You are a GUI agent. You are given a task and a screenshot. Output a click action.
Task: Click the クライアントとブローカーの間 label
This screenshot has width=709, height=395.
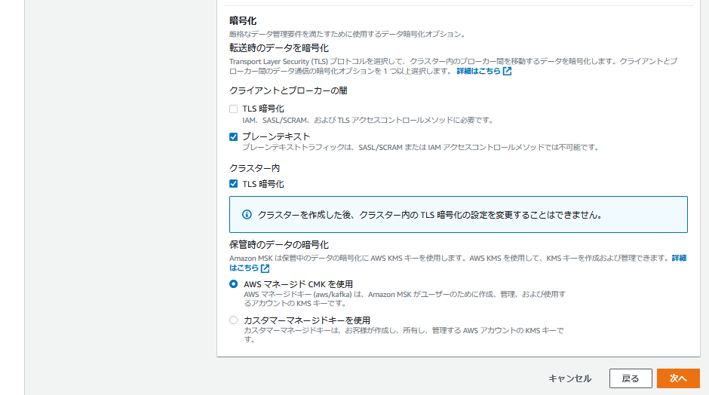click(x=288, y=91)
